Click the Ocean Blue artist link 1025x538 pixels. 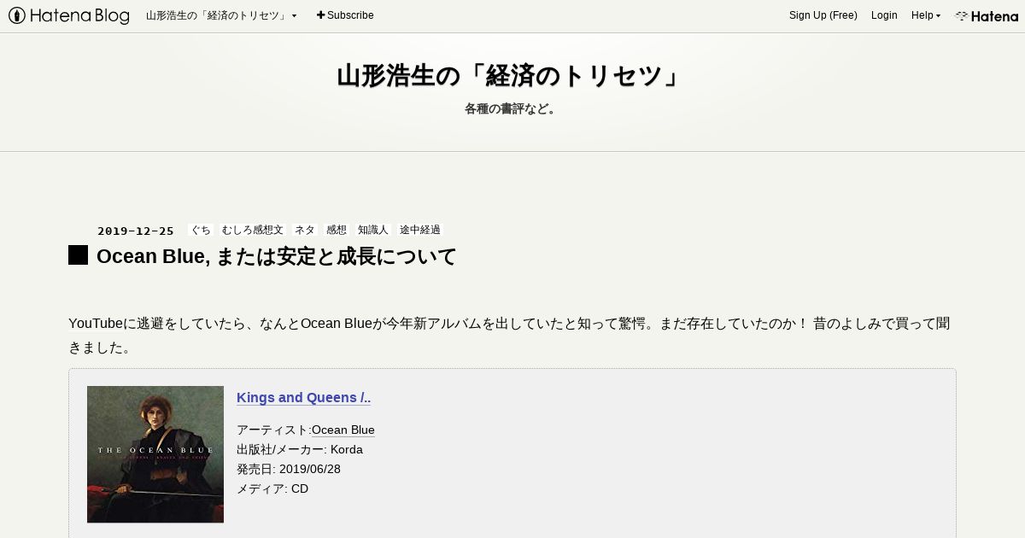coord(343,430)
